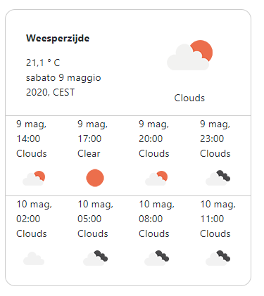Select the 10 mag, 02:00 forecast time
The width and height of the screenshot is (264, 296).
[34, 212]
